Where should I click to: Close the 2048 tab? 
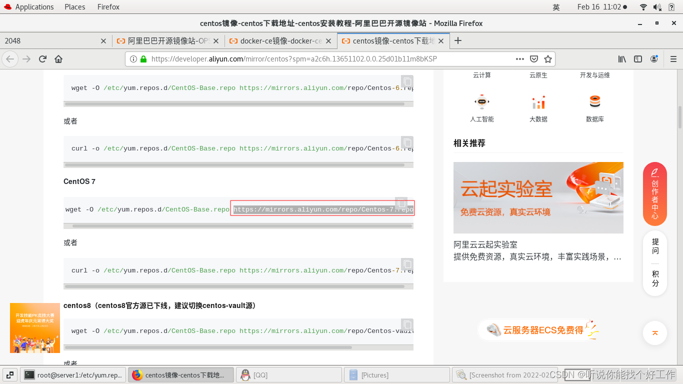103,41
